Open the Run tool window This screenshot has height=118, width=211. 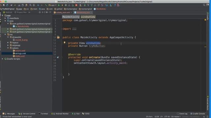(75, 114)
